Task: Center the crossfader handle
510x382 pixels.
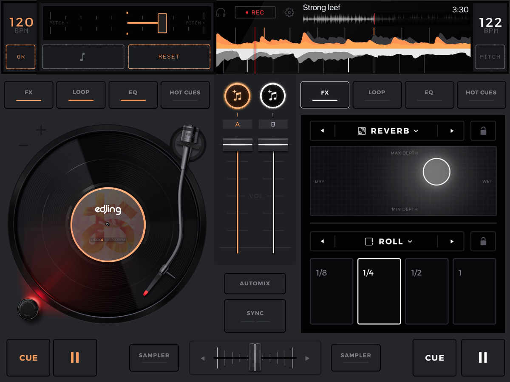Action: [255, 357]
